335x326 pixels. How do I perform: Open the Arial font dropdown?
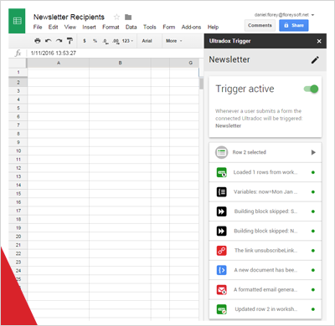click(x=147, y=41)
